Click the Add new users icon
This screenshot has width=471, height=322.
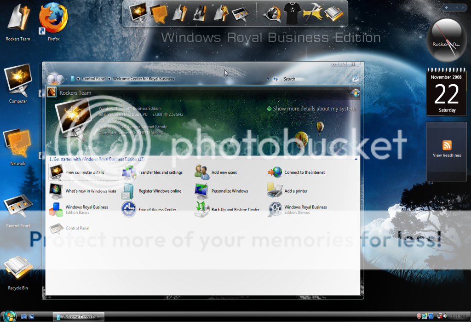(x=202, y=172)
